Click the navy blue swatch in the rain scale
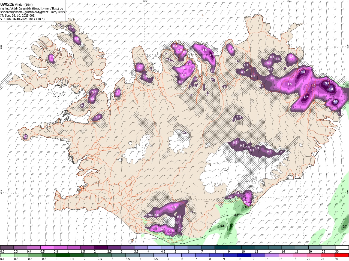The image size is (349, 261). click(x=243, y=255)
